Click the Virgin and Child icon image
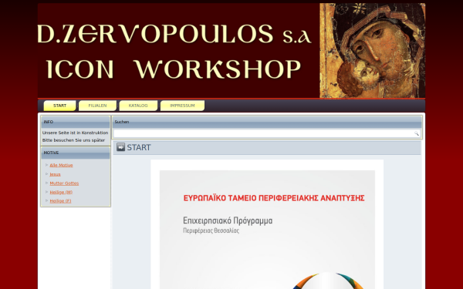 pyautogui.click(x=373, y=50)
